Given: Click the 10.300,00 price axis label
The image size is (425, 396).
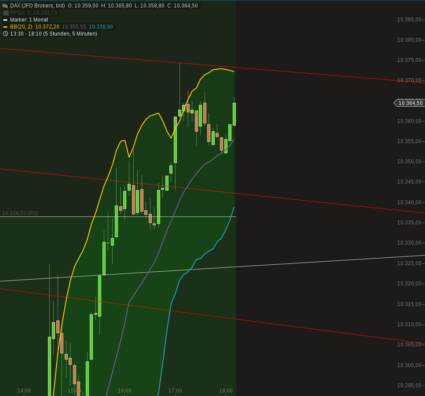Looking at the screenshot, I should (x=409, y=365).
